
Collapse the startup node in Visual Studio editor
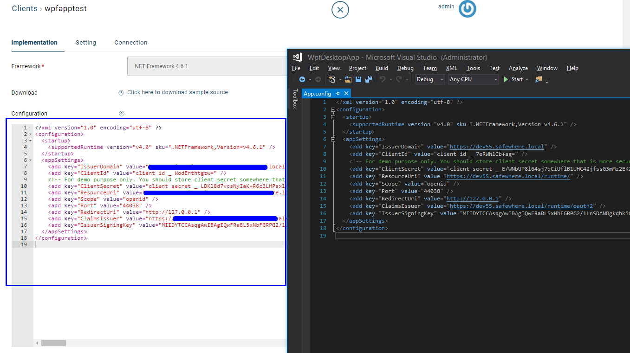click(333, 117)
